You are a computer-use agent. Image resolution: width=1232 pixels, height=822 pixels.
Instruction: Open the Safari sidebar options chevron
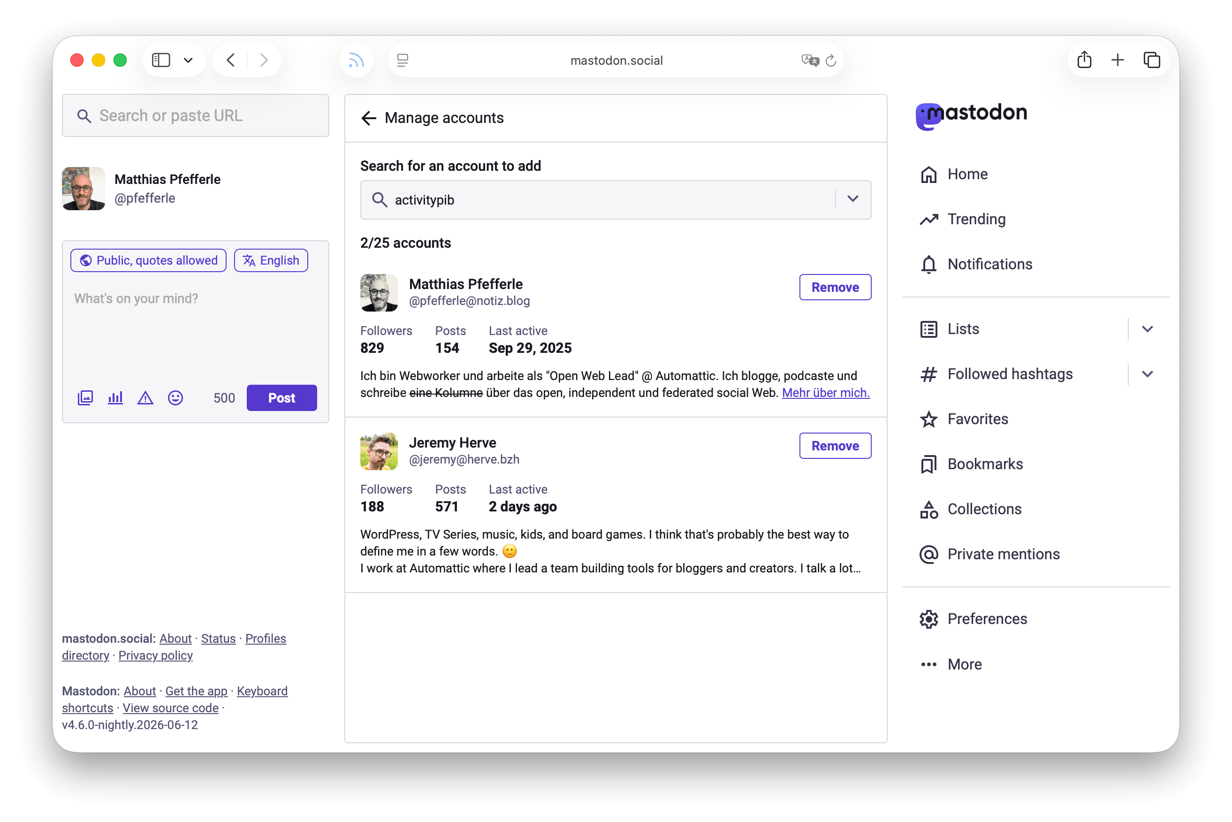coord(188,60)
